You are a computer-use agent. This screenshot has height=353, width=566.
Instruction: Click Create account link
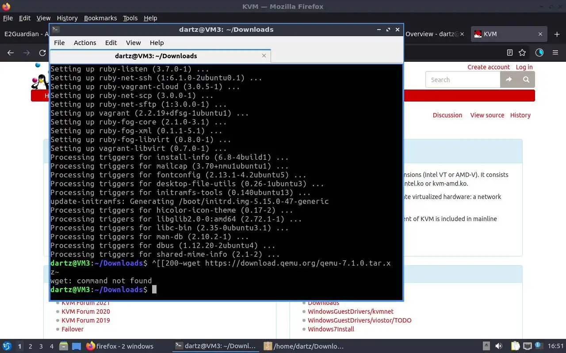pos(489,67)
